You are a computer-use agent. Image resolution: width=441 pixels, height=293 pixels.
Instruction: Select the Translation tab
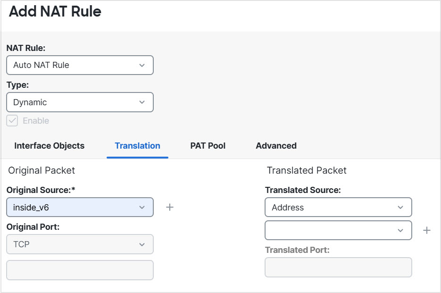(137, 146)
